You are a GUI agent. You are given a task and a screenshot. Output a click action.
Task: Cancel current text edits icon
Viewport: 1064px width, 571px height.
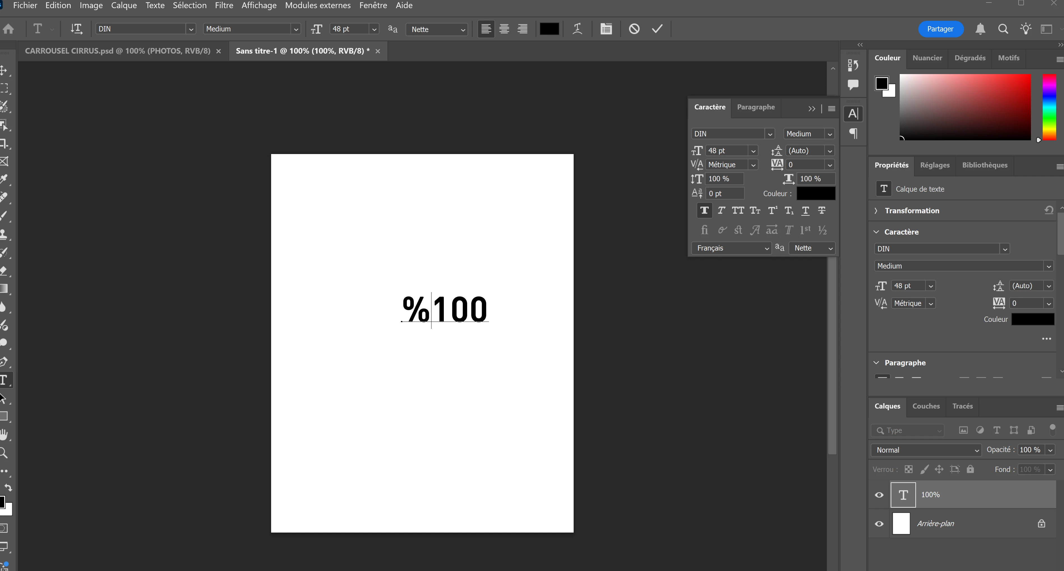(634, 29)
